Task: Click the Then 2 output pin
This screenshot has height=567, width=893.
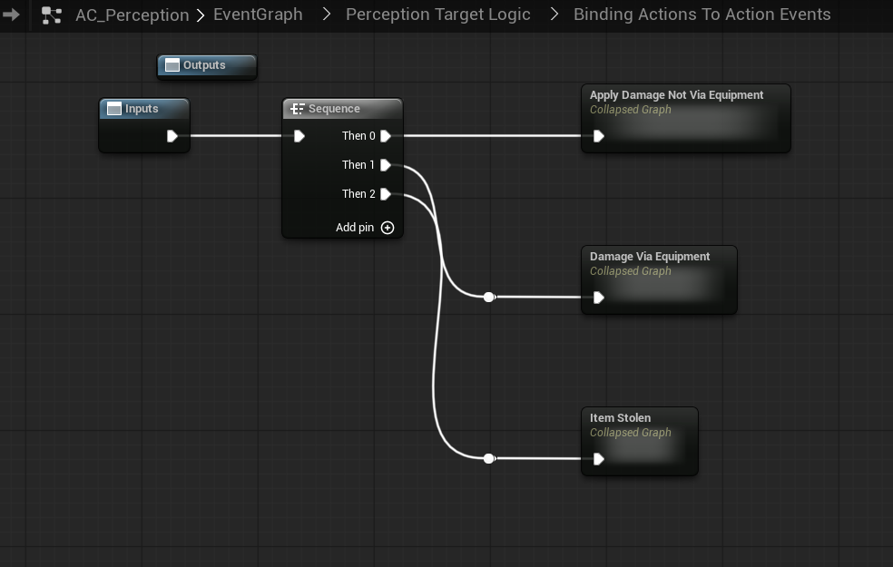Action: (x=386, y=194)
